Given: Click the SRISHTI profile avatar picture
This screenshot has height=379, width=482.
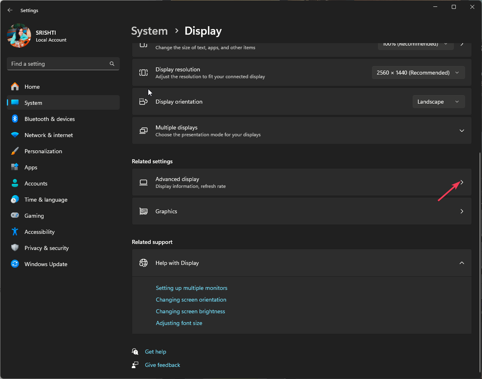Looking at the screenshot, I should [19, 36].
